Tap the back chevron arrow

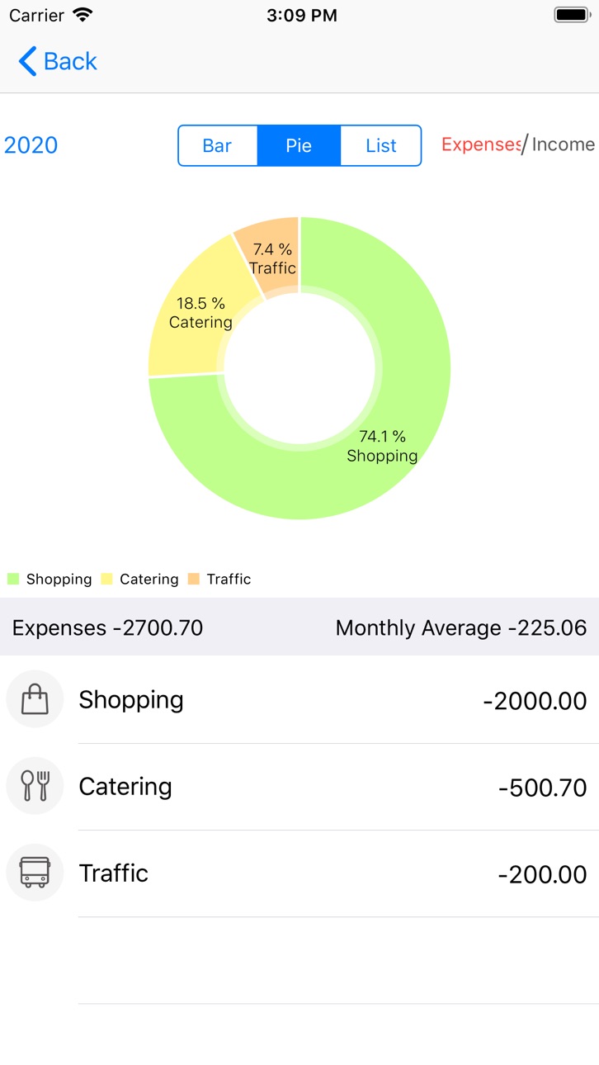click(x=27, y=61)
